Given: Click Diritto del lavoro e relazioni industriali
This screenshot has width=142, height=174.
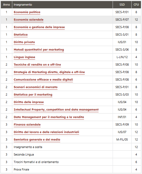Looking at the screenshot, I should (46, 132).
